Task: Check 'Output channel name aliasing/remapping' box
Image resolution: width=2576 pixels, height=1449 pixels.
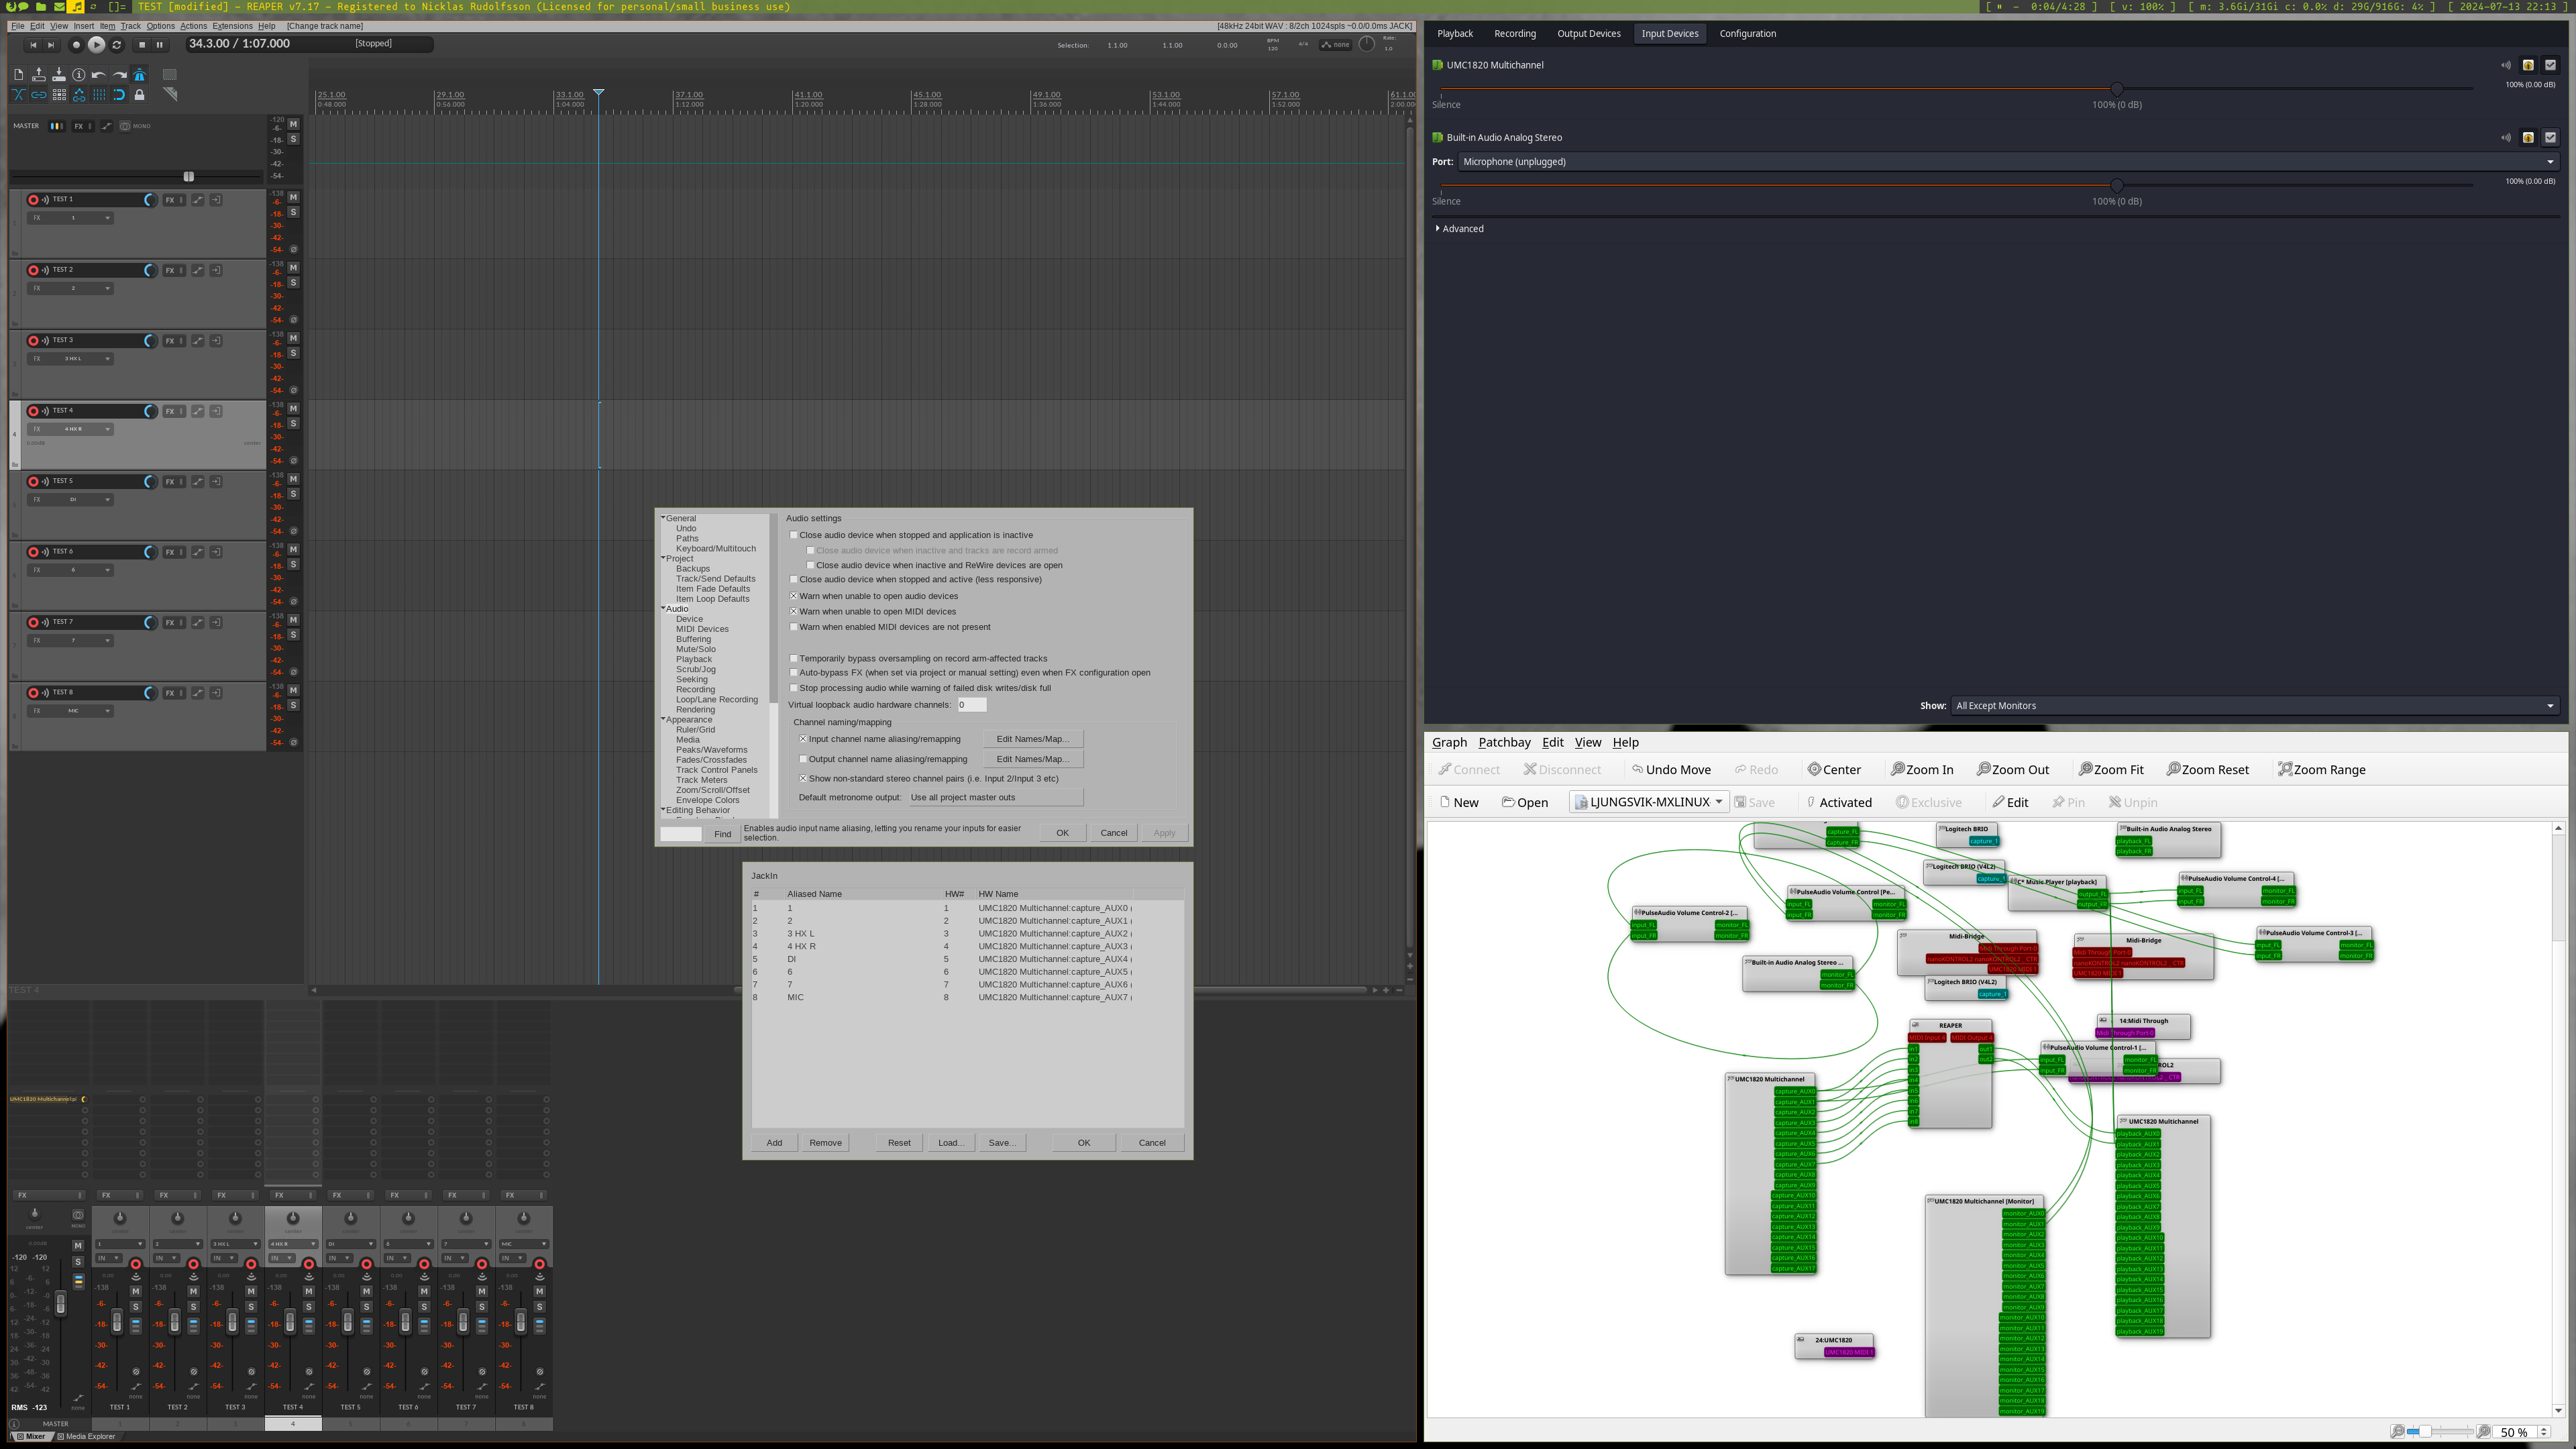Action: click(x=803, y=759)
